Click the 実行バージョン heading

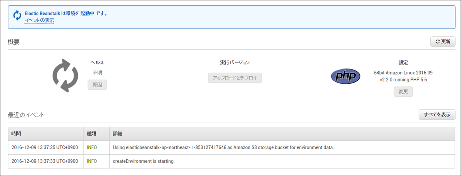coord(235,62)
